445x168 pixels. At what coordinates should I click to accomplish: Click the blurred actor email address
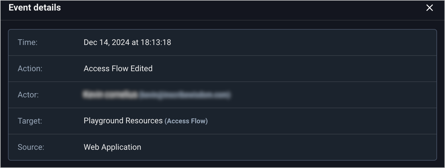tap(185, 95)
